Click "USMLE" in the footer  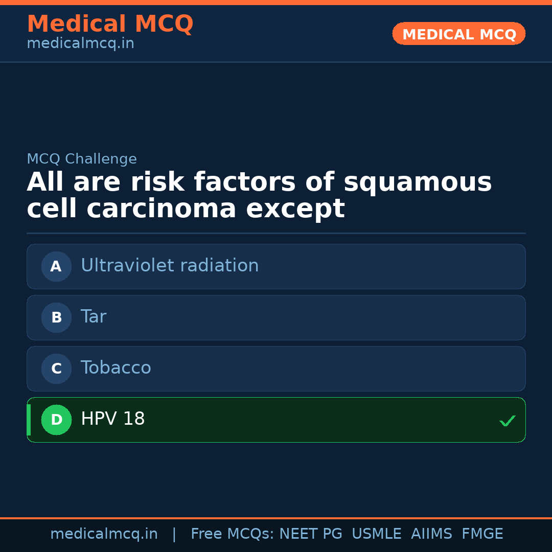click(x=376, y=534)
